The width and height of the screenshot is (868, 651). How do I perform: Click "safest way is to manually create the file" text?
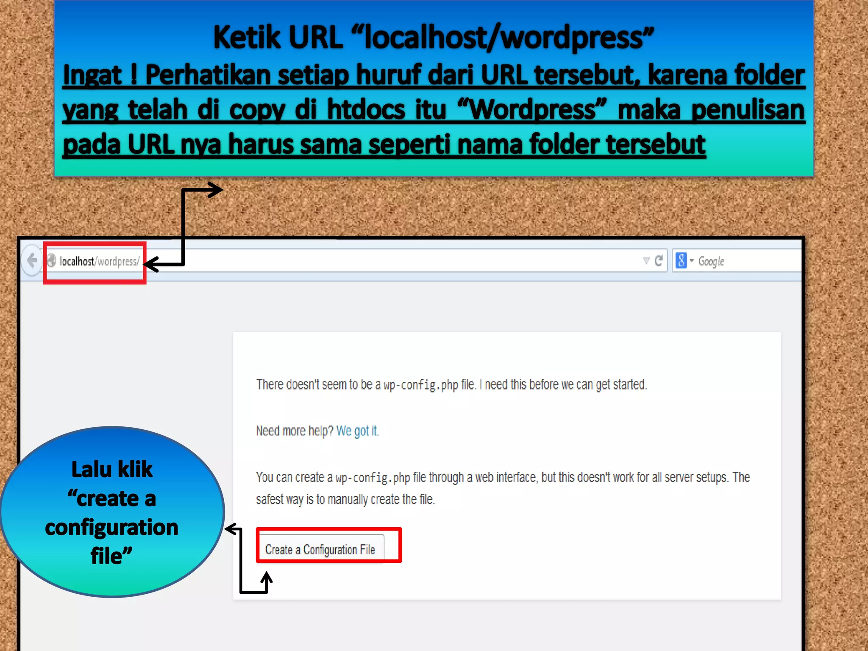345,500
